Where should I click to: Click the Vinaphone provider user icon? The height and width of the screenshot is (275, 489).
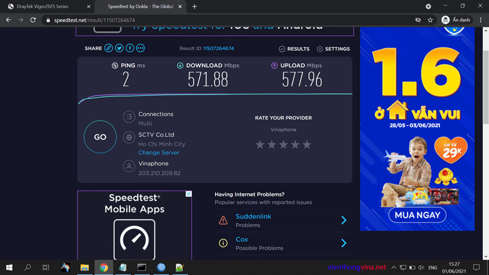click(129, 166)
